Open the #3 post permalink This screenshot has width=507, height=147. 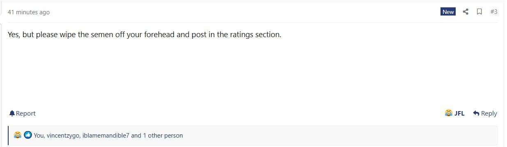click(x=494, y=12)
